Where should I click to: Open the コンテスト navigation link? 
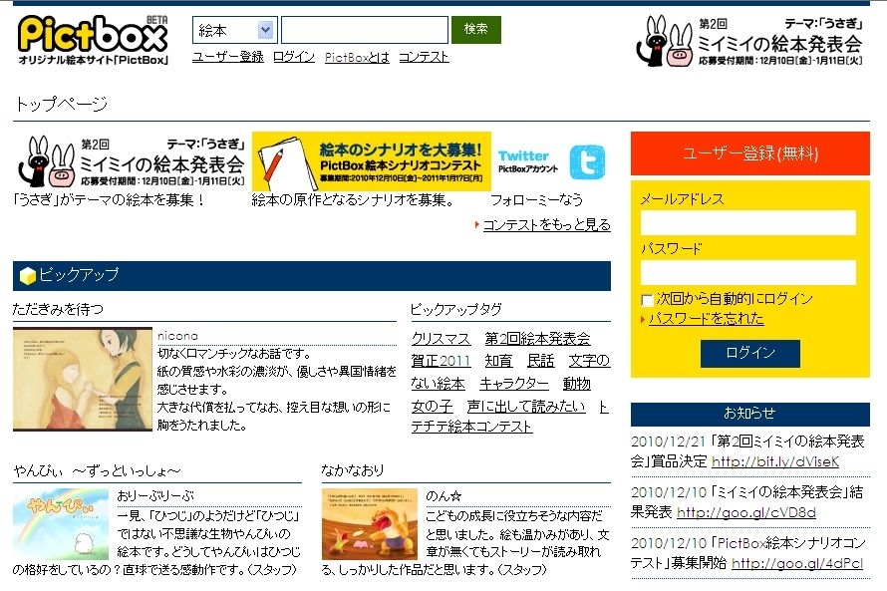tap(424, 57)
